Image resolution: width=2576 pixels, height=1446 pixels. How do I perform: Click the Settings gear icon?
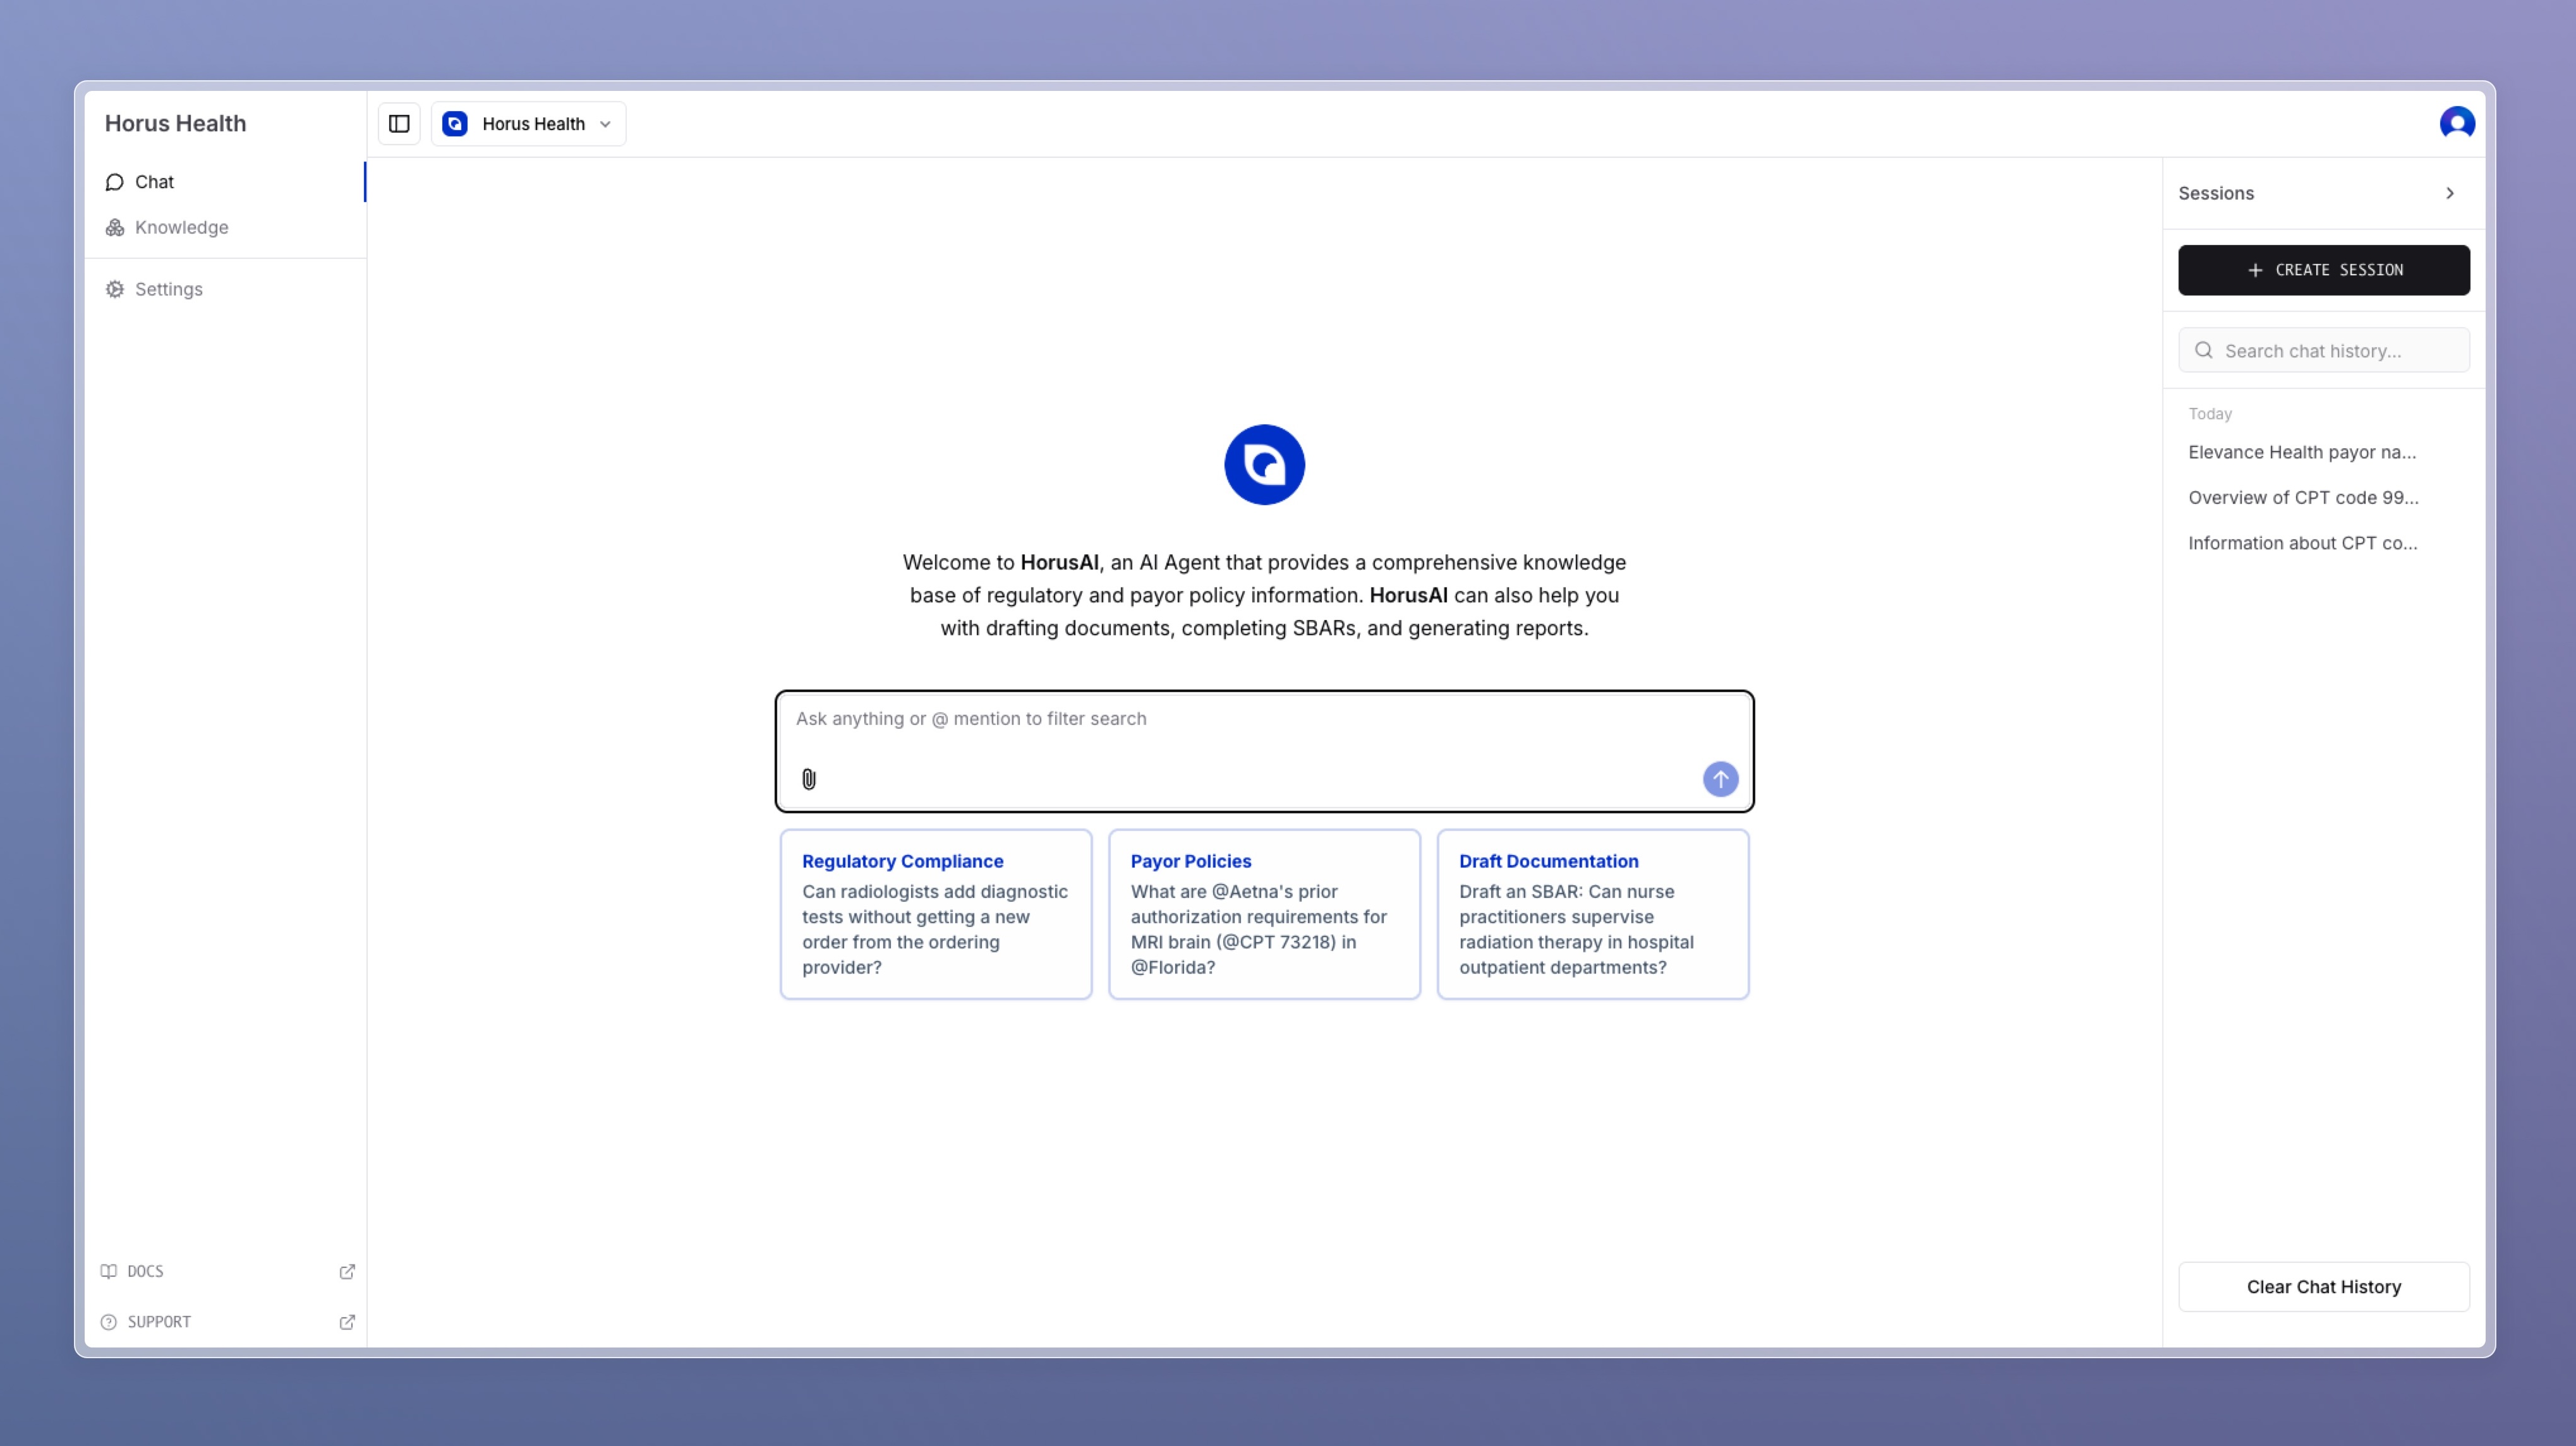pyautogui.click(x=115, y=289)
